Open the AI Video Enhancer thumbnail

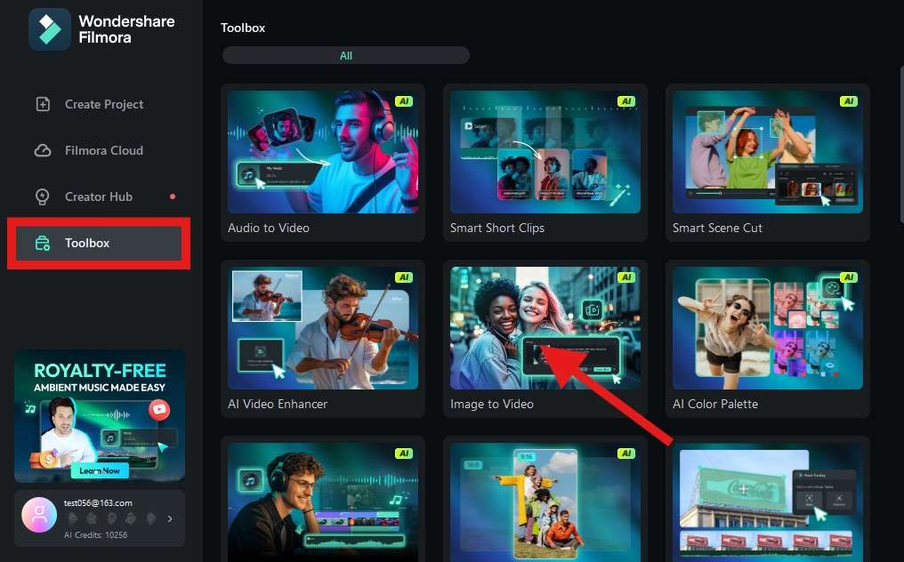pos(323,328)
